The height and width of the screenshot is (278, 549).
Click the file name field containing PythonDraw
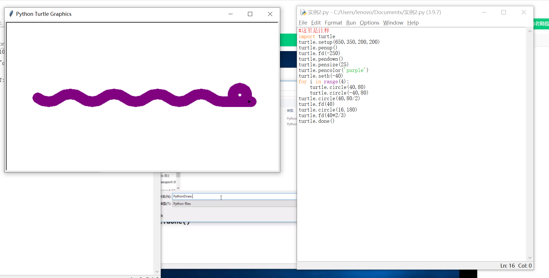[234, 196]
